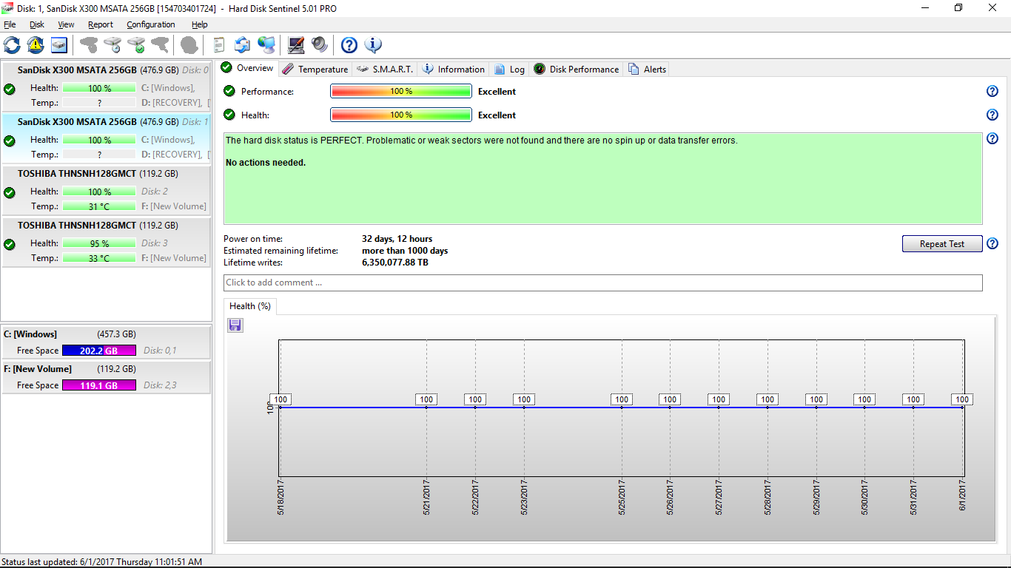The width and height of the screenshot is (1011, 568).
Task: Click the 31 °C temperature bar of Disk 2
Action: click(x=99, y=206)
